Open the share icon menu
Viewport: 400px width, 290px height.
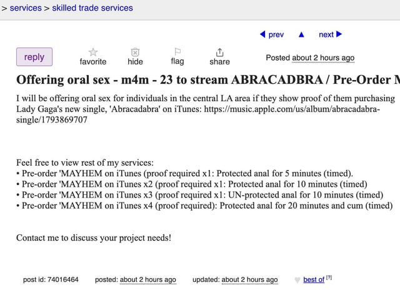219,52
